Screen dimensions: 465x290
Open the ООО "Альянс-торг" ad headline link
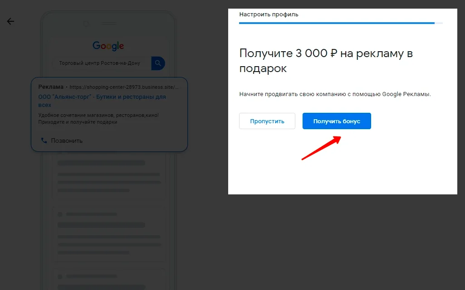tap(102, 101)
